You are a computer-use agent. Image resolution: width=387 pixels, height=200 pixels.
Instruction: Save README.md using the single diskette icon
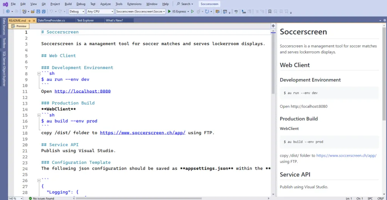tap(38, 12)
